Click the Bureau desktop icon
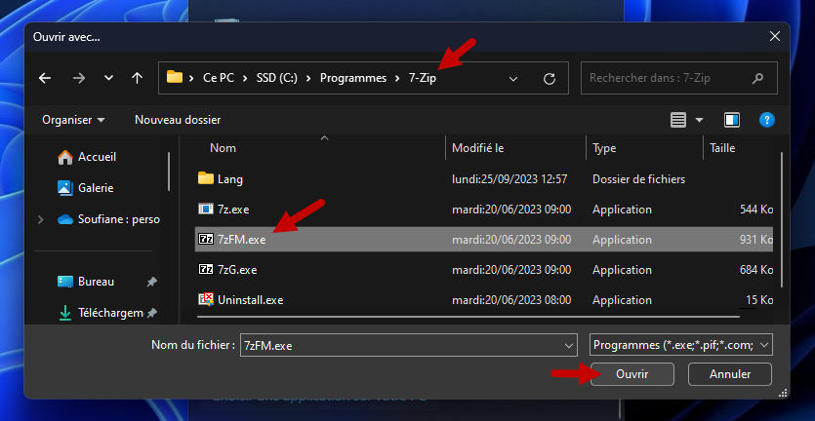This screenshot has height=421, width=815. click(x=65, y=282)
